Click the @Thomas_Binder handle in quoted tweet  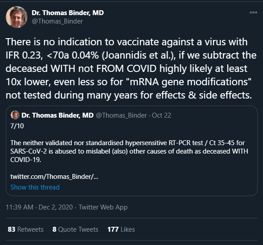coord(121,115)
